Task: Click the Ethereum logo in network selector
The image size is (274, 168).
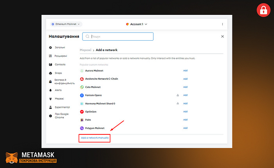Action: click(53, 24)
